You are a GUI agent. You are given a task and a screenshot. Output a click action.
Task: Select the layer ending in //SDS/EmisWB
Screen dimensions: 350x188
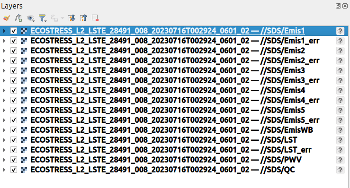[171, 130]
